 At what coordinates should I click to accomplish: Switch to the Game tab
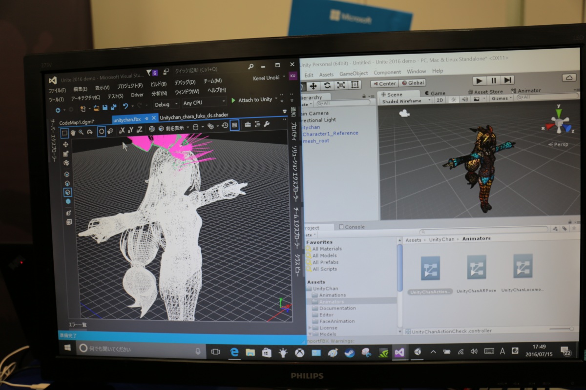[x=435, y=93]
